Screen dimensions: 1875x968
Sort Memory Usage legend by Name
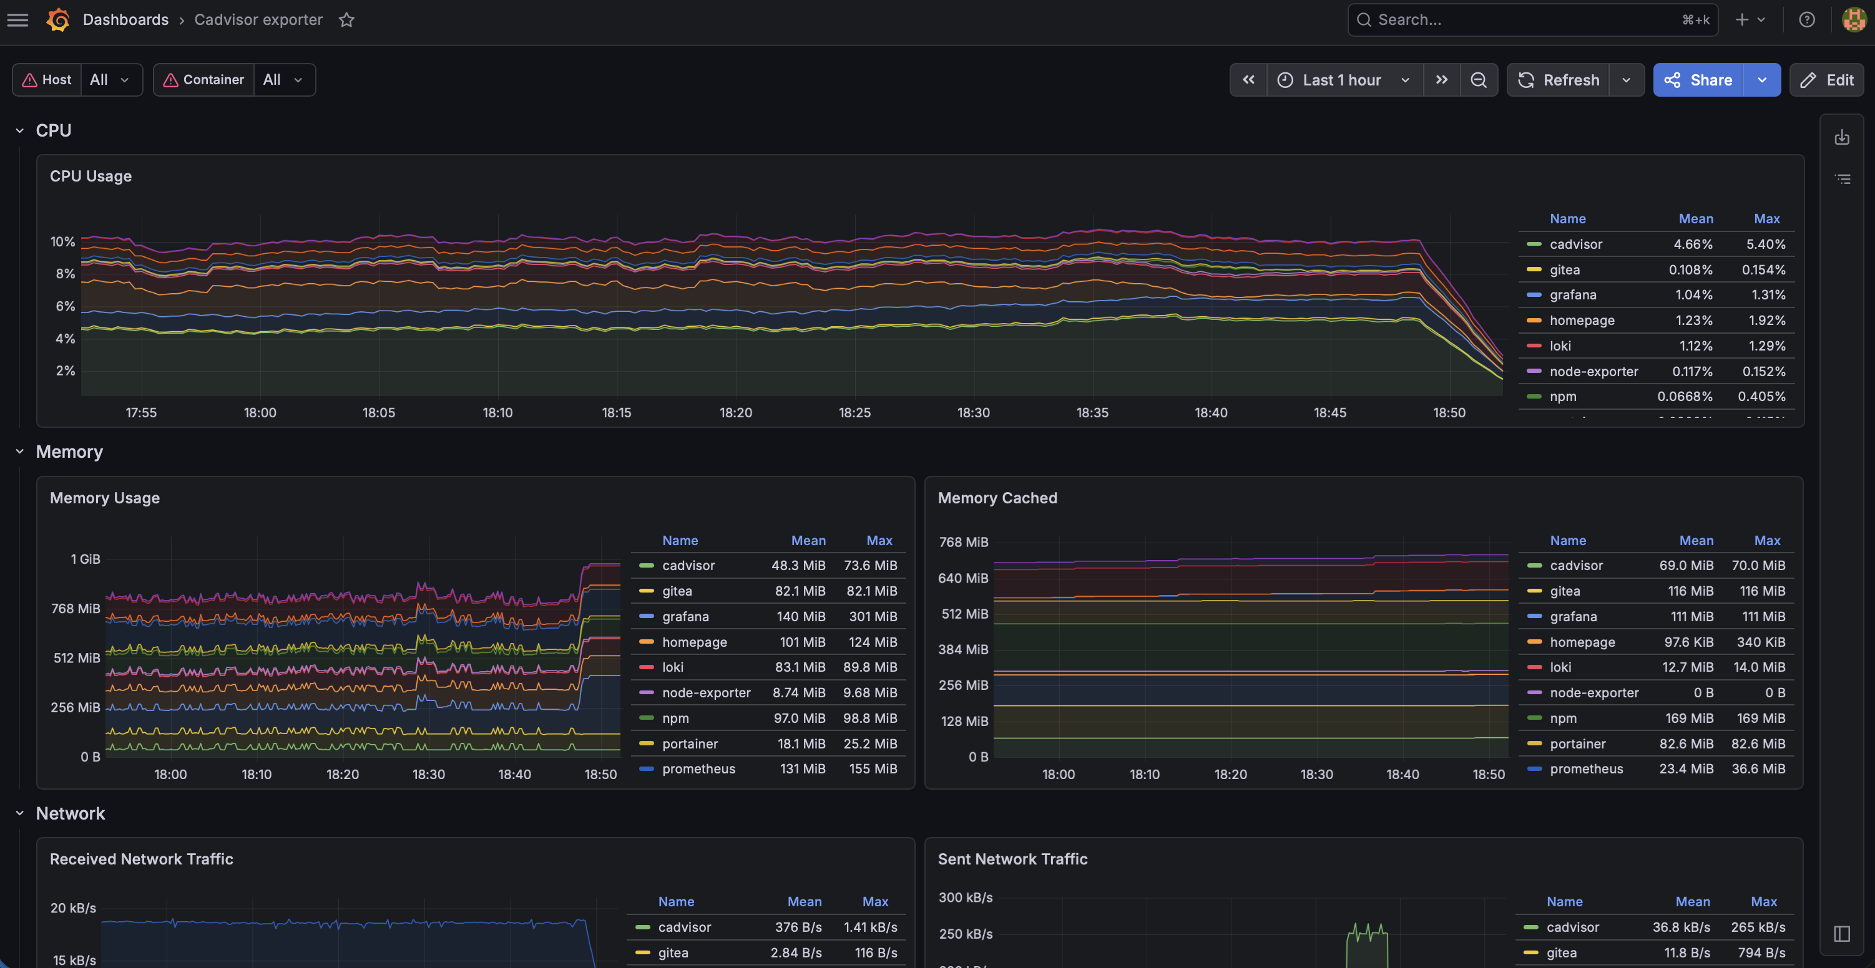(x=680, y=540)
